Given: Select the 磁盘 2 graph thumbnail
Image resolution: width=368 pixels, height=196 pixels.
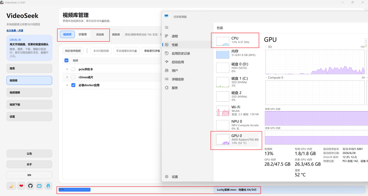Looking at the screenshot, I should tap(223, 97).
